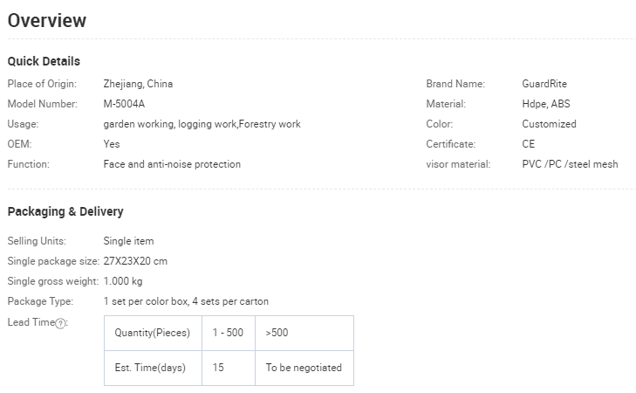636x393 pixels.
Task: Click the GuardRite brand name
Action: coord(544,84)
